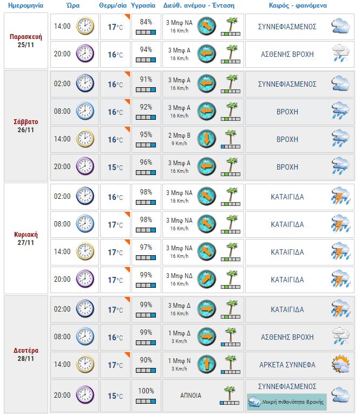
Task: Click wind compass arrow for Monday 02:00
Action: tap(207, 309)
